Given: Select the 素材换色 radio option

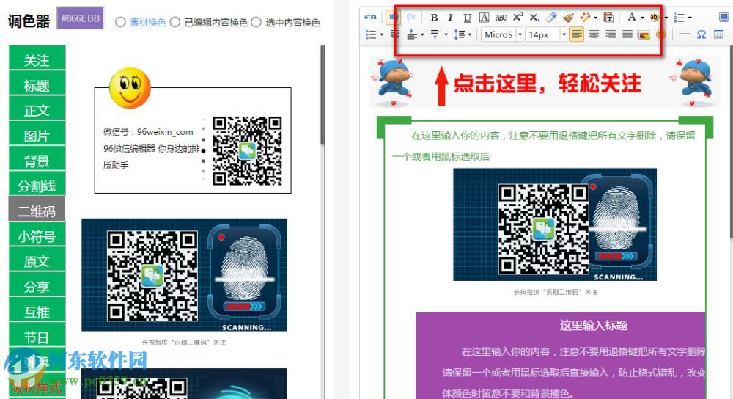Looking at the screenshot, I should [120, 22].
